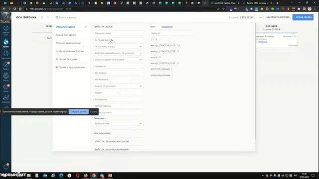Open the browser extensions puzzle icon
The image size is (319, 179).
299,9
